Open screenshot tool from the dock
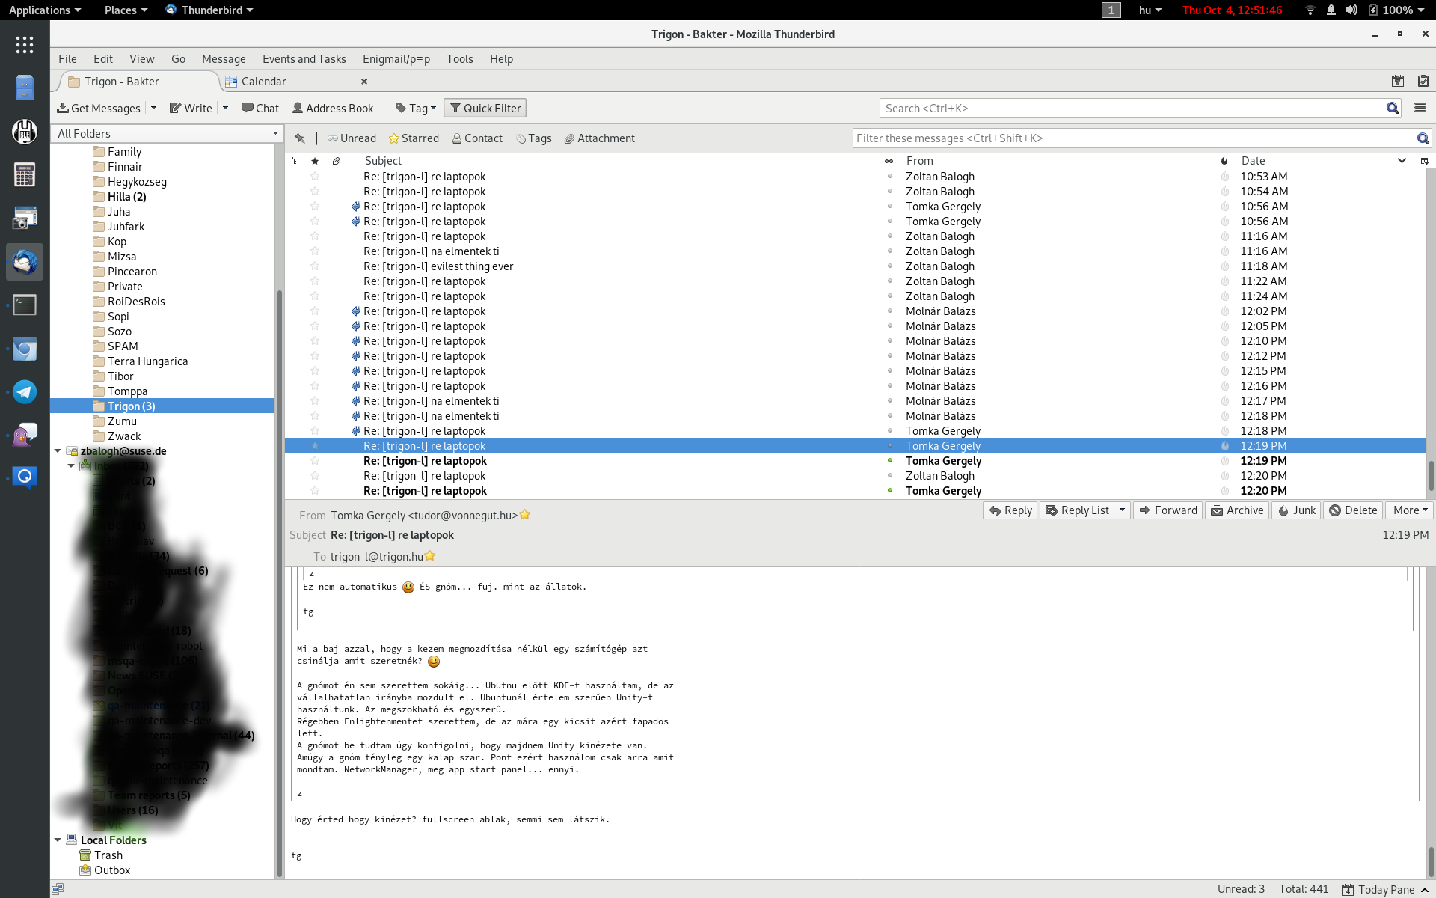The image size is (1436, 898). 25,219
